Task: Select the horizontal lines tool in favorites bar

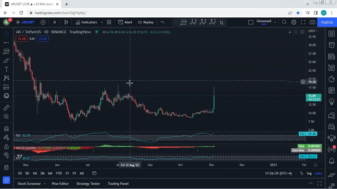Action: (184, 22)
